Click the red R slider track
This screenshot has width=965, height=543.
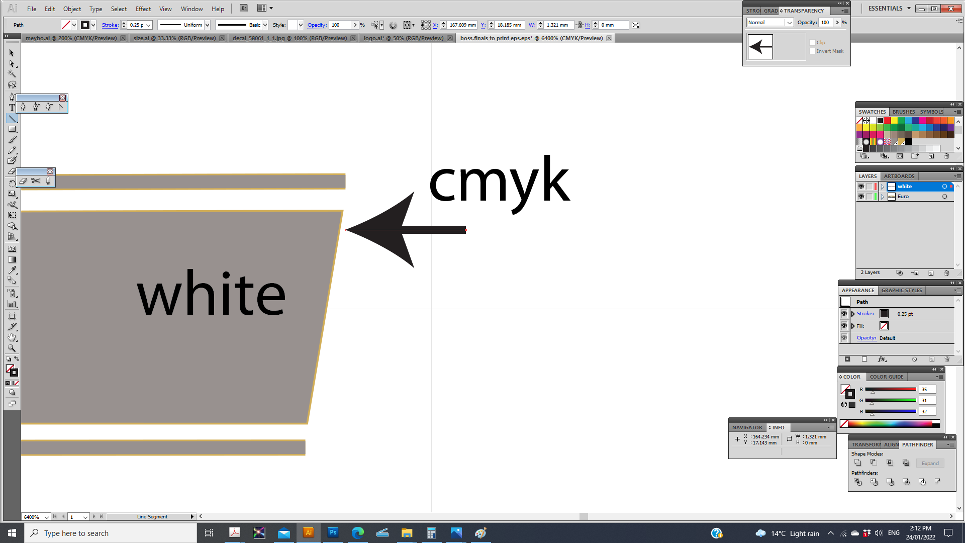coord(891,389)
